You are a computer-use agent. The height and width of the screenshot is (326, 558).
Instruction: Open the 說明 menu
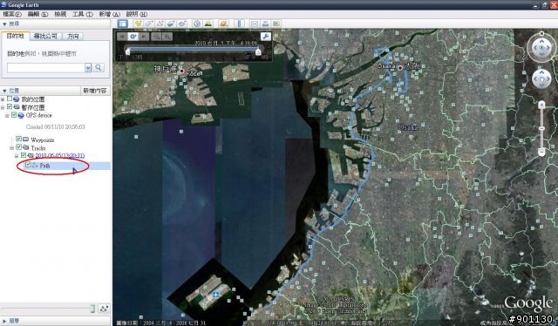[x=137, y=14]
